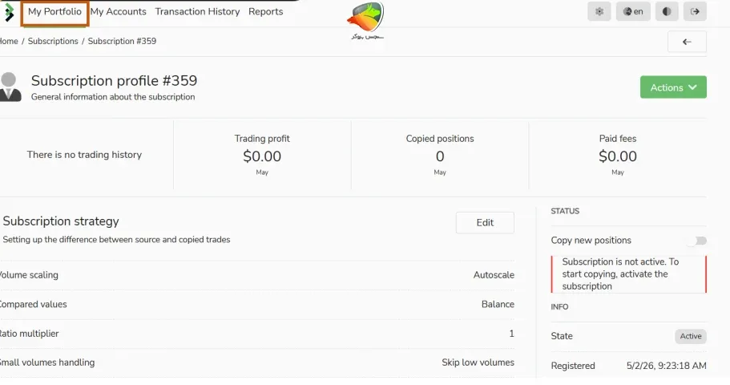Click the chevron on Actions button

tap(692, 87)
